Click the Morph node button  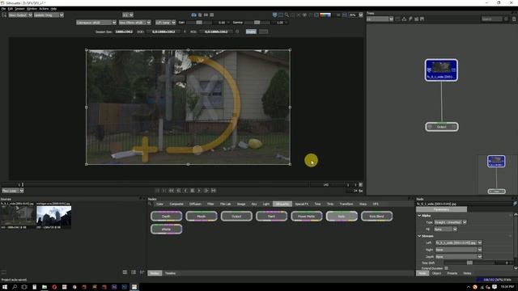point(202,217)
